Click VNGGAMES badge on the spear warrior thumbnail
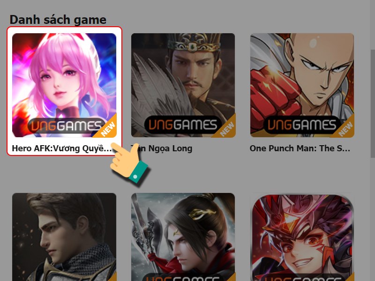The width and height of the screenshot is (375, 281). [x=183, y=278]
